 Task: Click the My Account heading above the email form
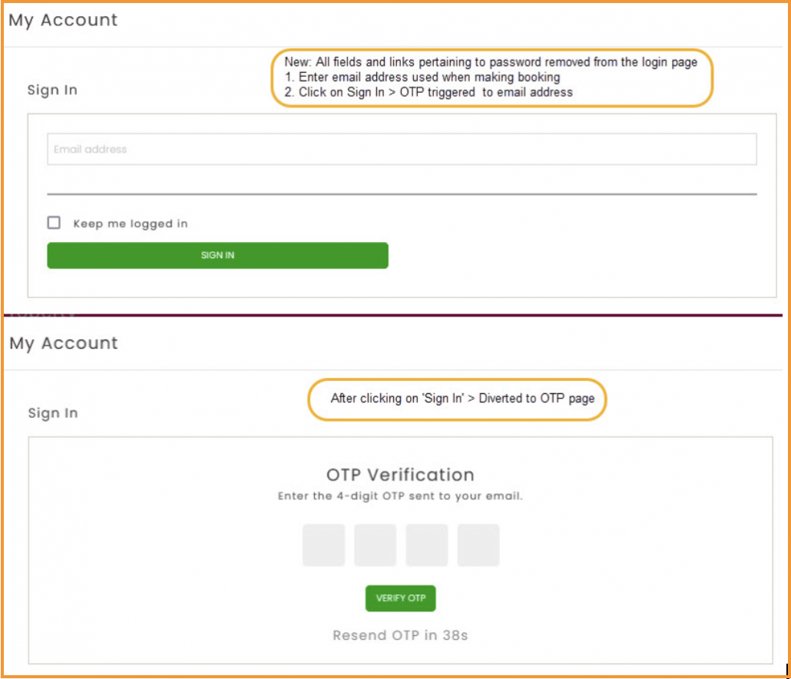pyautogui.click(x=63, y=21)
